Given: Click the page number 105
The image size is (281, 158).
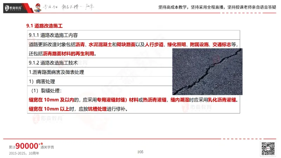Looking at the screenshot, I should coord(140,152).
